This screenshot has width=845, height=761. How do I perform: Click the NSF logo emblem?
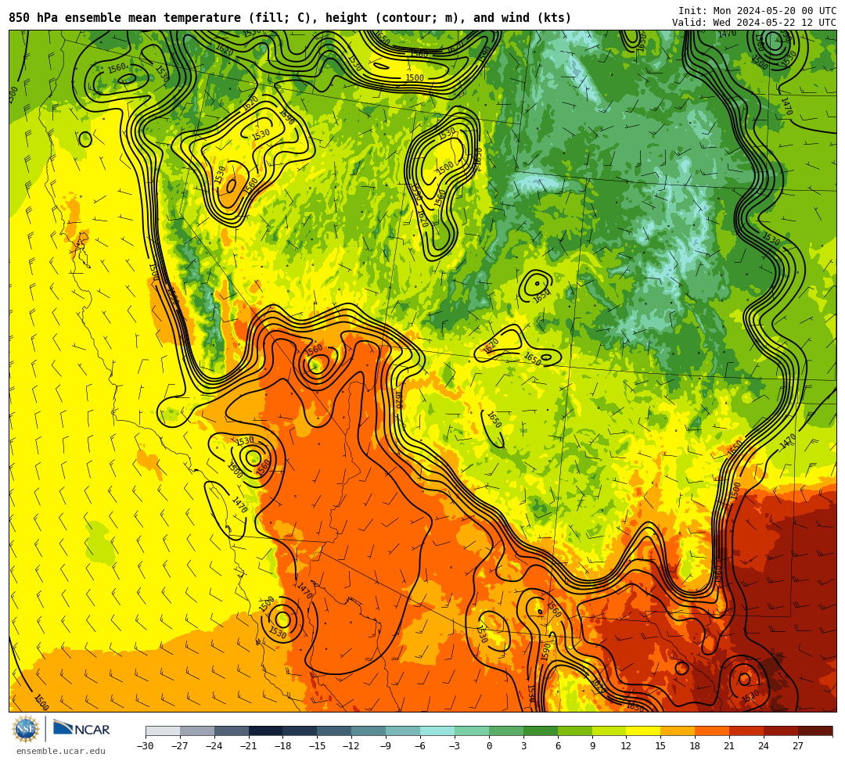[26, 729]
